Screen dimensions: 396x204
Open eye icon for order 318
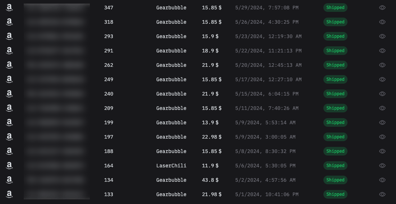tap(382, 22)
